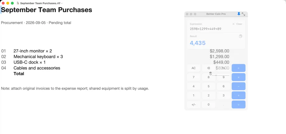Click the number 0 key
This screenshot has height=134, width=286.
[209, 105]
